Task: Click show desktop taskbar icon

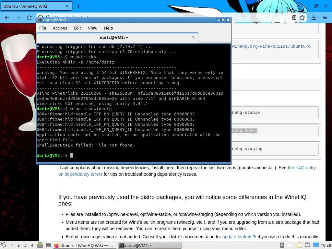Action: 48,245
